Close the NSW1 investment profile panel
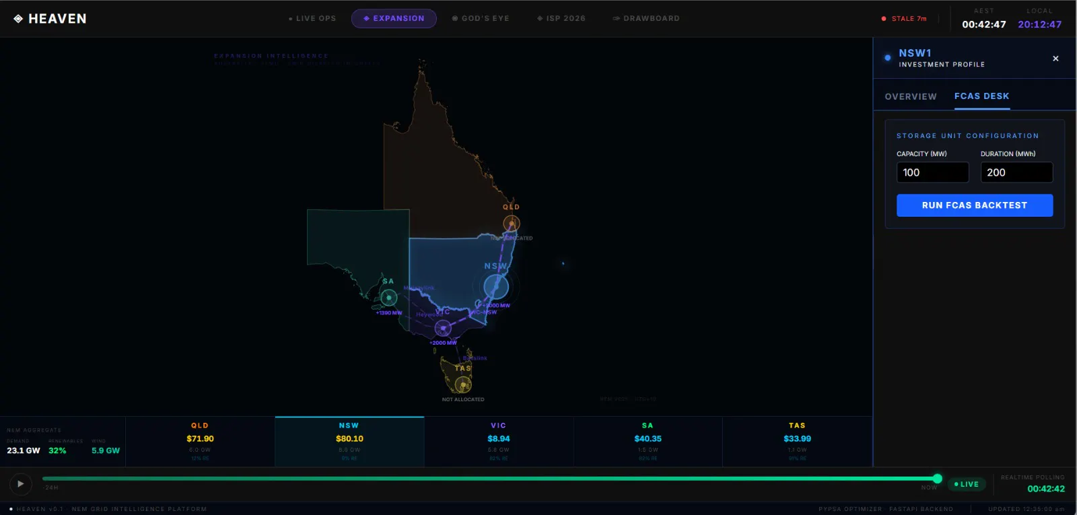 [x=1055, y=59]
